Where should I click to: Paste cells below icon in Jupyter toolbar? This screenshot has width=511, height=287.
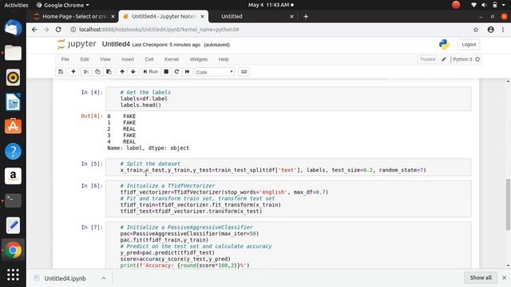pos(109,72)
